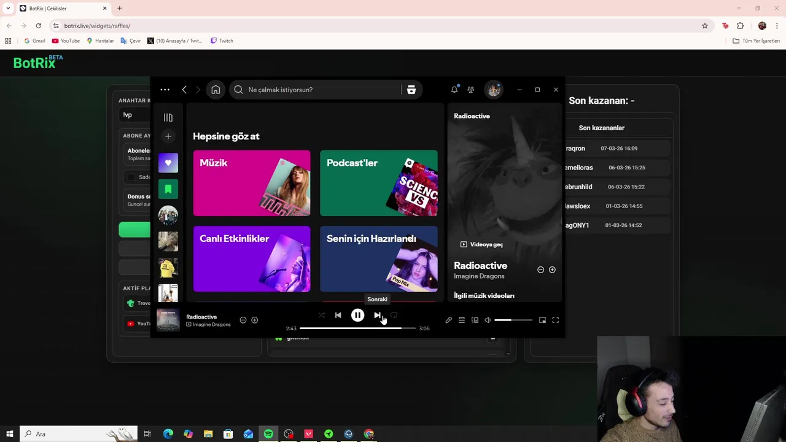Bookmark this page with star icon
786x442 pixels.
pos(705,26)
